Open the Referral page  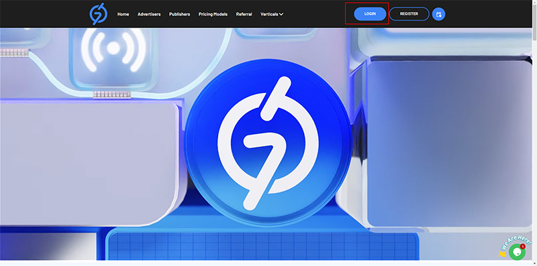click(x=244, y=14)
